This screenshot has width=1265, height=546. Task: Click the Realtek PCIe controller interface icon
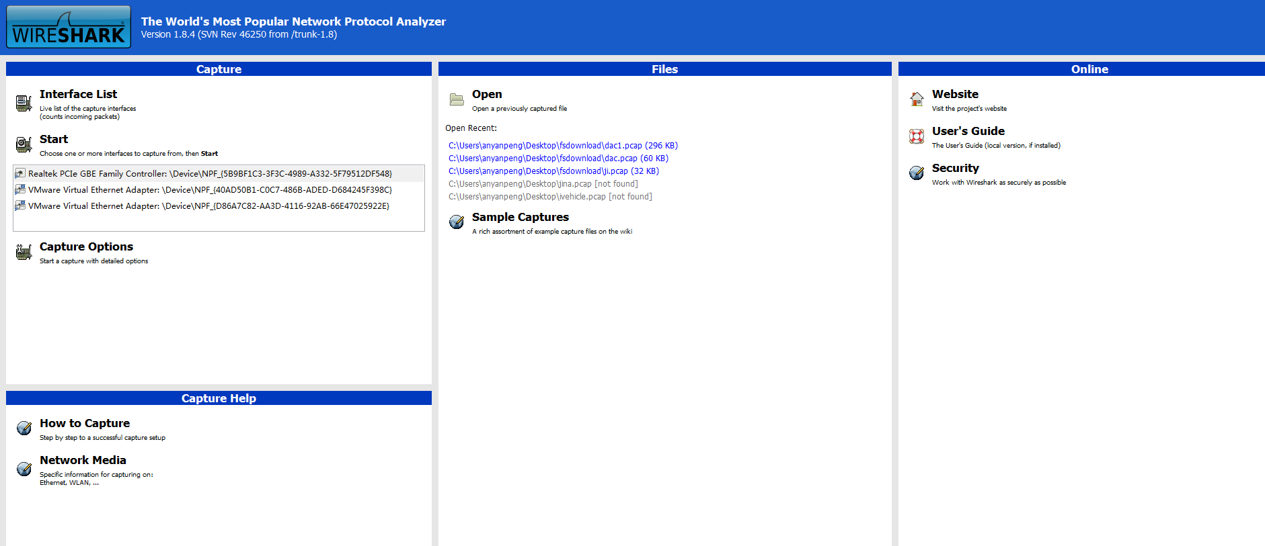coord(20,173)
